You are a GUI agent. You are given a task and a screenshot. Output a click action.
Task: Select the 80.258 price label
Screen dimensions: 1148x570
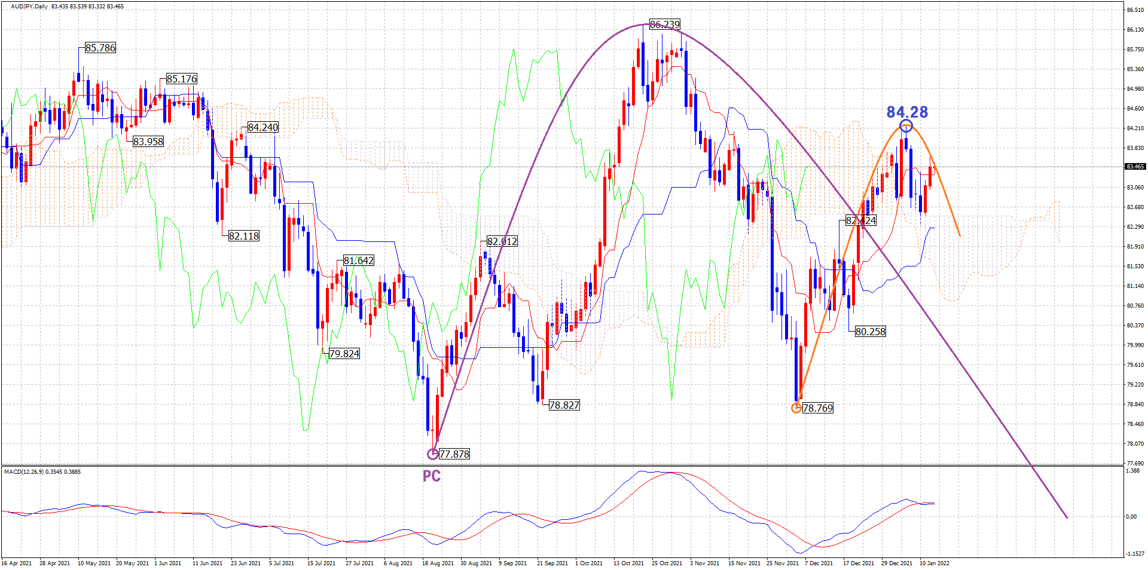click(x=870, y=332)
